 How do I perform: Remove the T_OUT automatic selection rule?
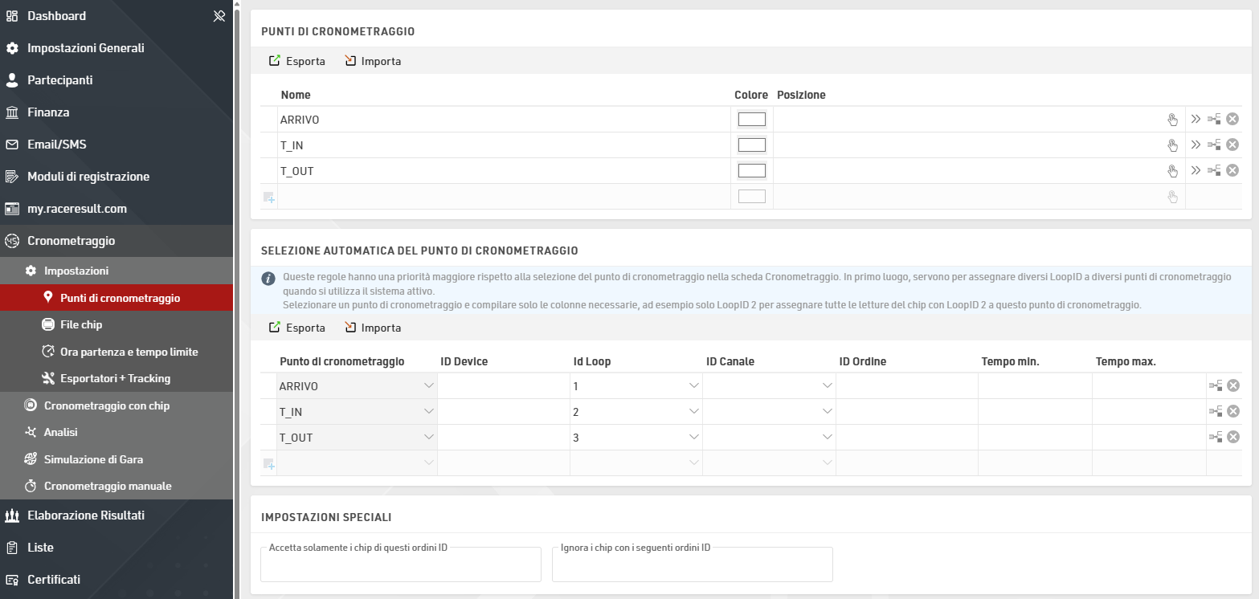pyautogui.click(x=1232, y=438)
